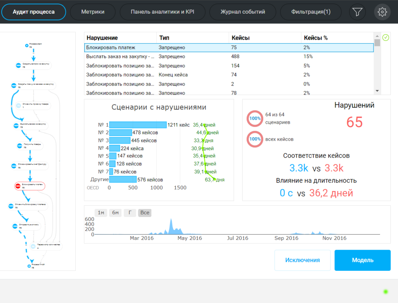Click the red 'Блокировать платеж' process node
398x303 pixels.
(x=30, y=186)
